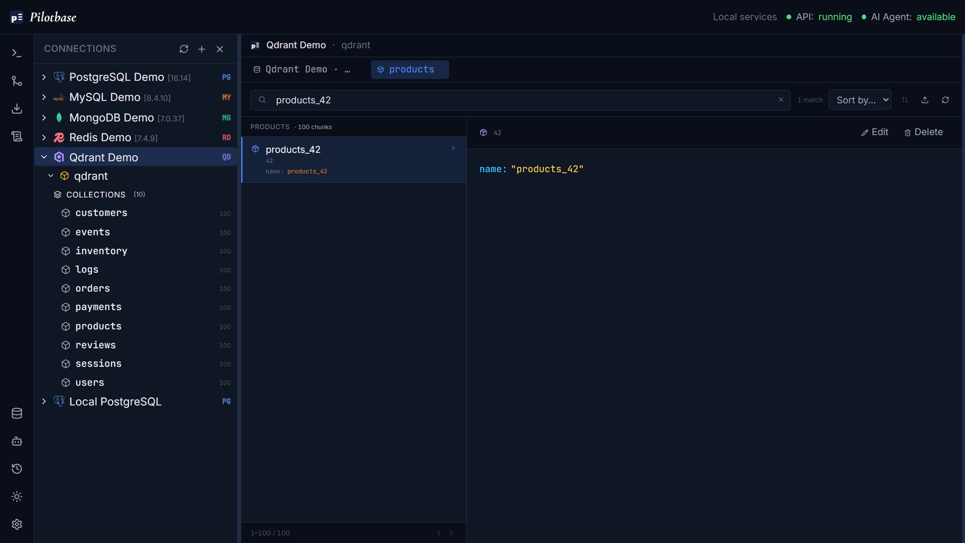Expand the MongoDB Demo connection
This screenshot has height=543, width=965.
[44, 118]
